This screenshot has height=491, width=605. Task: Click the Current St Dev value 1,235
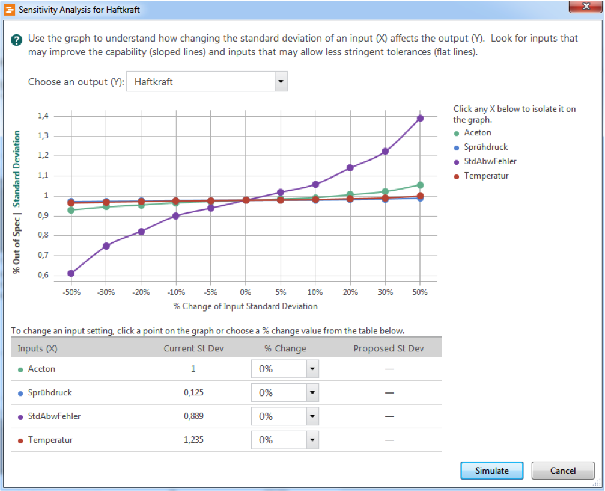coord(193,440)
